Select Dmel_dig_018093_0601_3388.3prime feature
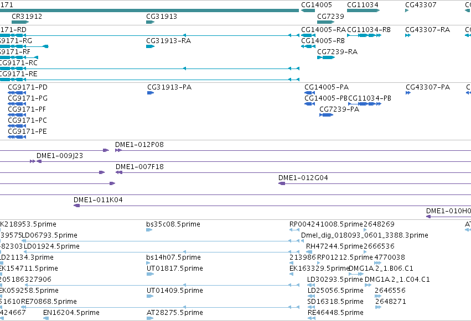The height and width of the screenshot is (321, 471). [364, 235]
